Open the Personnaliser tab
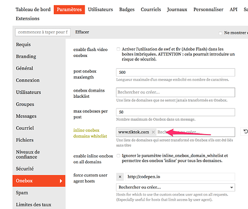The height and width of the screenshot is (209, 248). (x=208, y=9)
